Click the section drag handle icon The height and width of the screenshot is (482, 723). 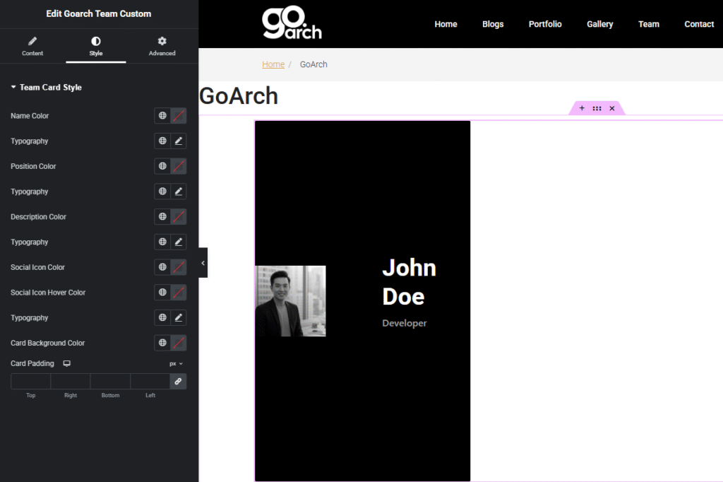coord(597,108)
